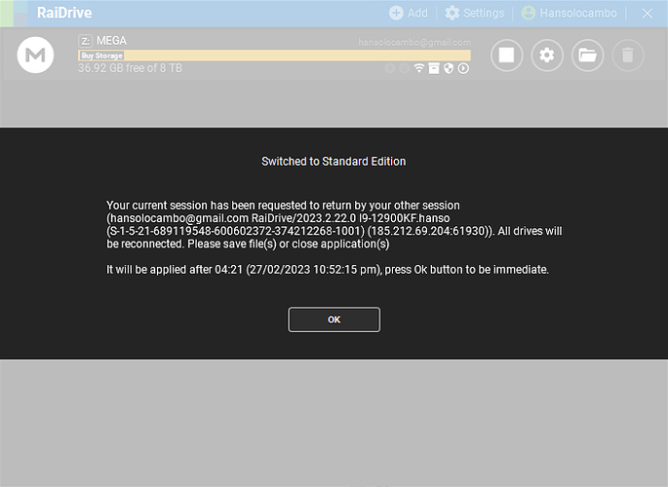Open the MEGA drive gear settings

[x=547, y=56]
